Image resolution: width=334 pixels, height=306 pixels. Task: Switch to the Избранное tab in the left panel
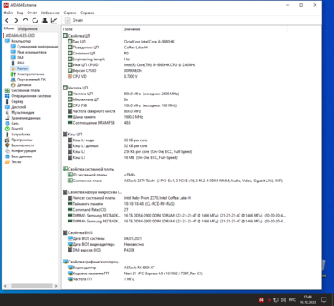[x=28, y=28]
